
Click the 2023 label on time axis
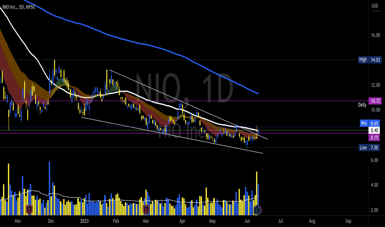tap(84, 221)
